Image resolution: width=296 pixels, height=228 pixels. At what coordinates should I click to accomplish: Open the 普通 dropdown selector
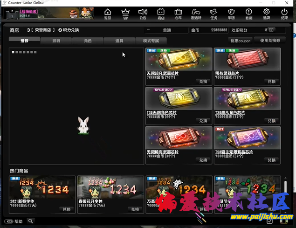pos(166,30)
